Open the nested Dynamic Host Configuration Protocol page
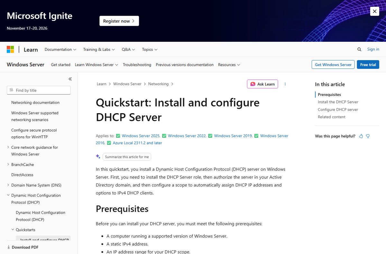The height and width of the screenshot is (254, 386). pos(41,216)
